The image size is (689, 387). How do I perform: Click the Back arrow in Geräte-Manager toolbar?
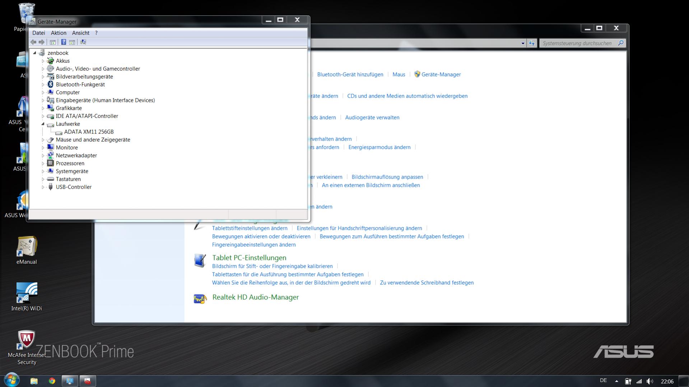[x=33, y=42]
